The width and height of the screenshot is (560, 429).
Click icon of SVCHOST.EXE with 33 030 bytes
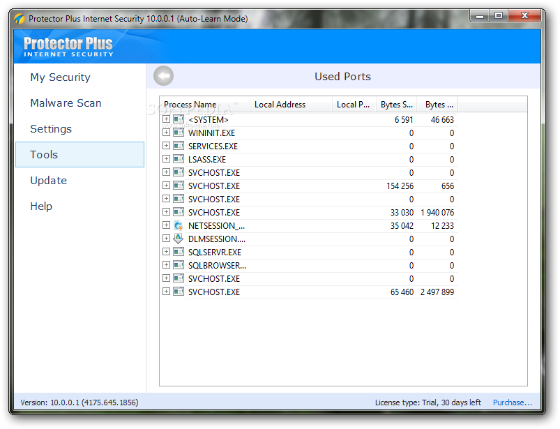[x=179, y=212]
